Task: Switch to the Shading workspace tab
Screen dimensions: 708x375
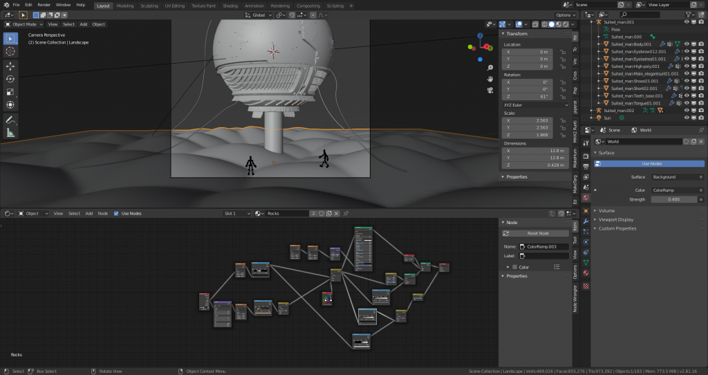Action: click(x=230, y=6)
